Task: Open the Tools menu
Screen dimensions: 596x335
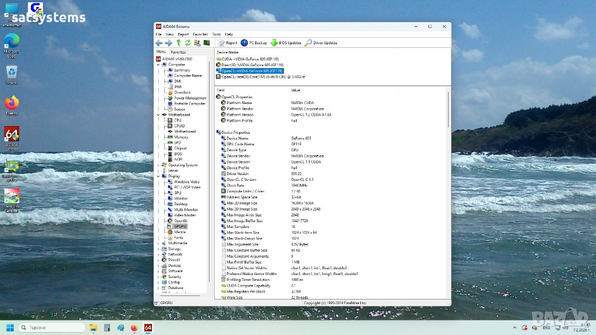Action: [216, 34]
